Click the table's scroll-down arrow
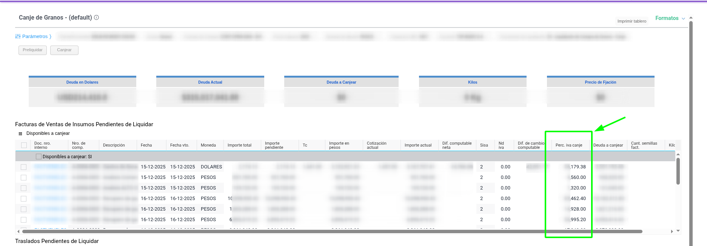707x246 pixels. point(678,231)
